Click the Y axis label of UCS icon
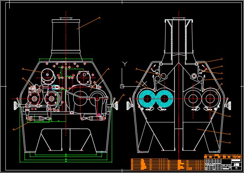244x173 pixels. pos(125,64)
